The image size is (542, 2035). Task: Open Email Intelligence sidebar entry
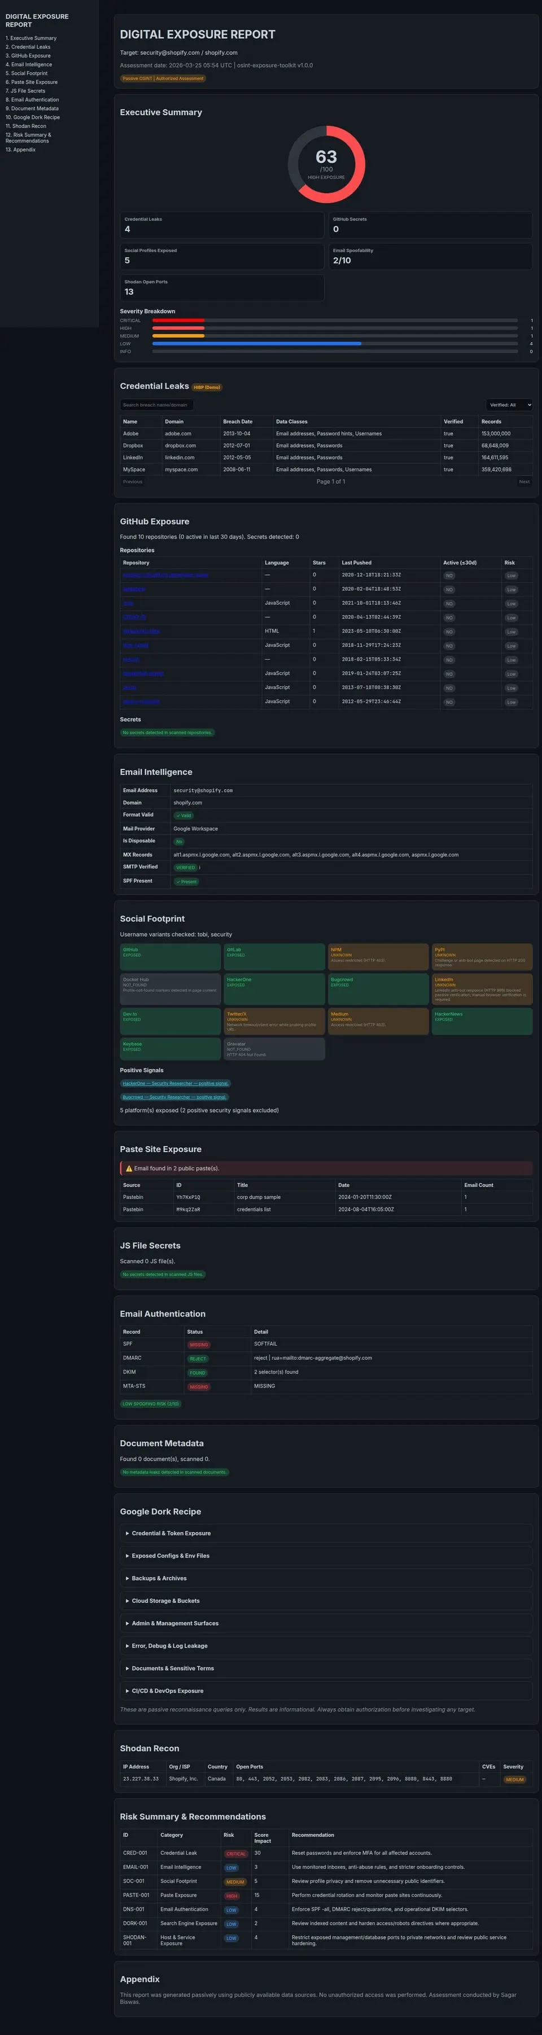[28, 64]
